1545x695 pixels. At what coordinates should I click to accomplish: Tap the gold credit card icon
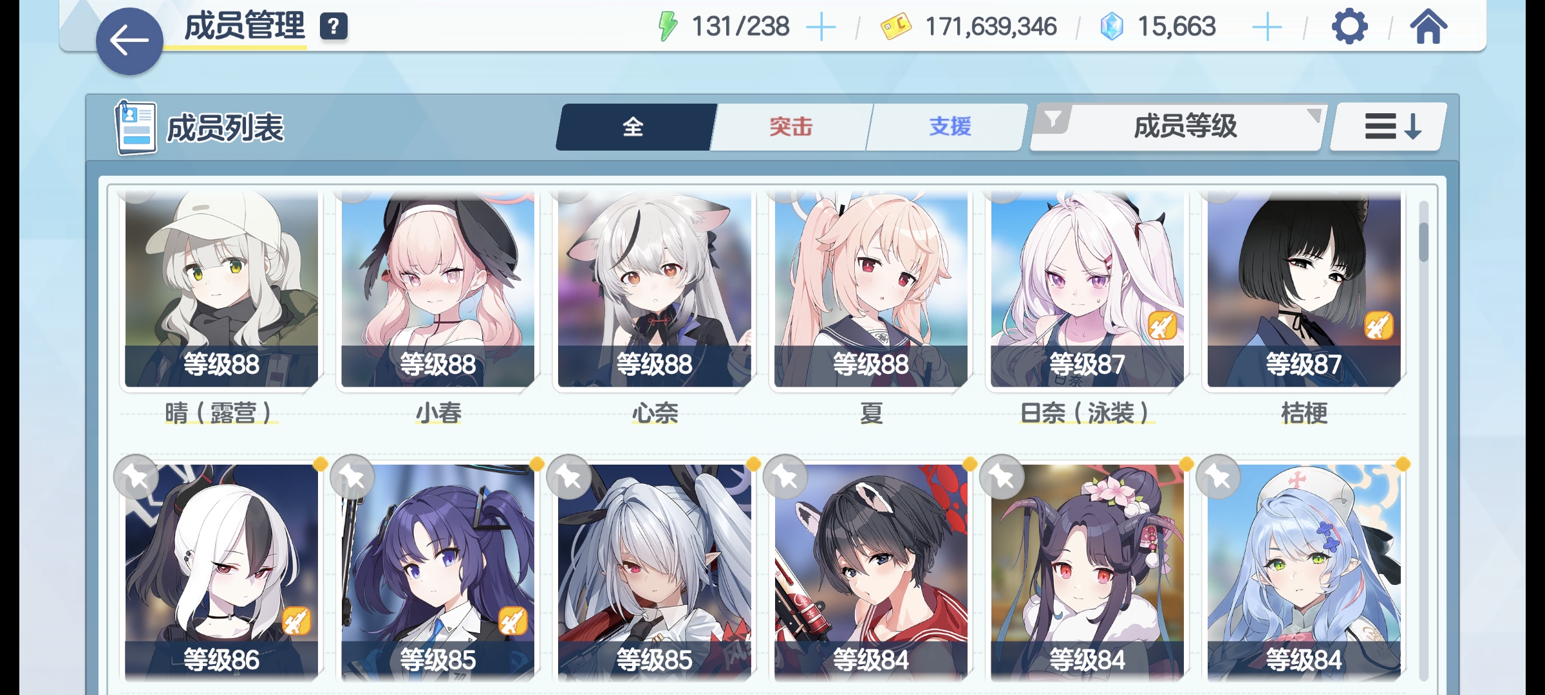coord(895,27)
